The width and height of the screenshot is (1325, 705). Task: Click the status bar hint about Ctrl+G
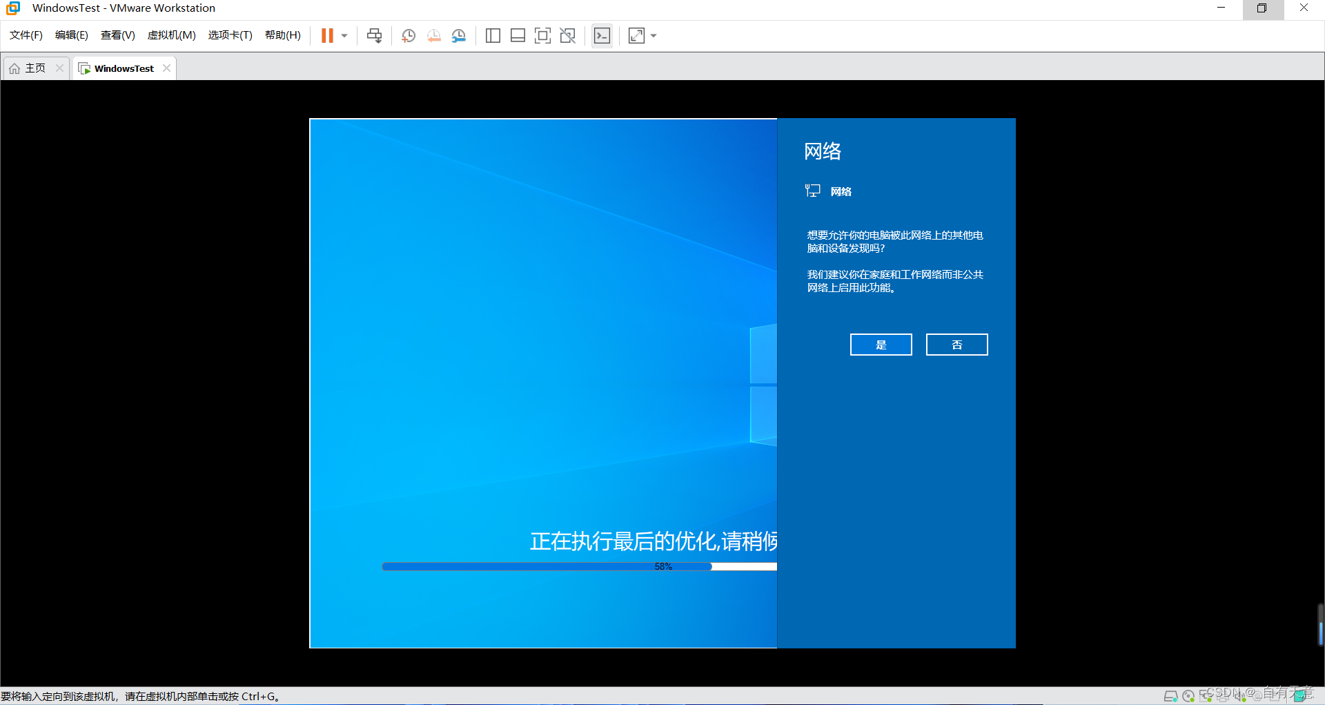point(140,696)
